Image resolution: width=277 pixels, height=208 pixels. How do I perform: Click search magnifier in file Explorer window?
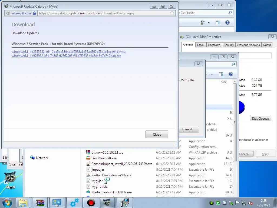point(233,64)
